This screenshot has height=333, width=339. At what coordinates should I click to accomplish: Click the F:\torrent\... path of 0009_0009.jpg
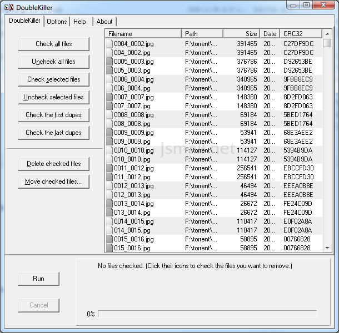[201, 133]
